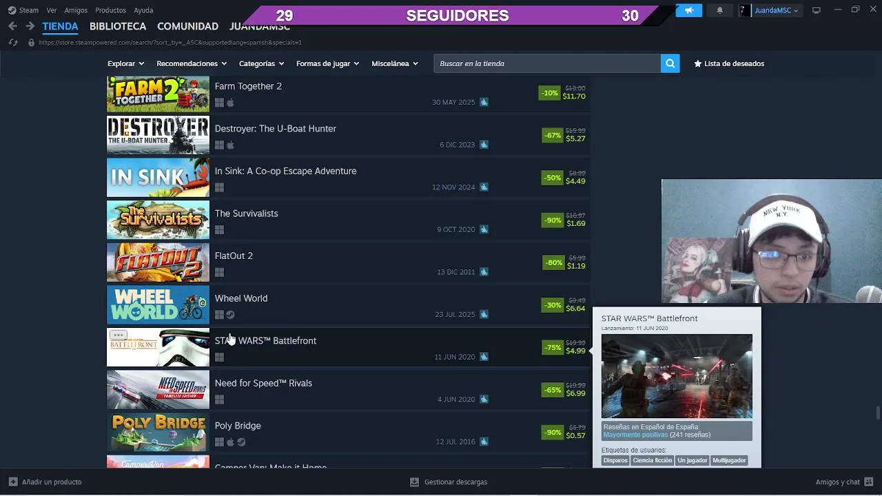Click the Un jugador tag

(693, 460)
